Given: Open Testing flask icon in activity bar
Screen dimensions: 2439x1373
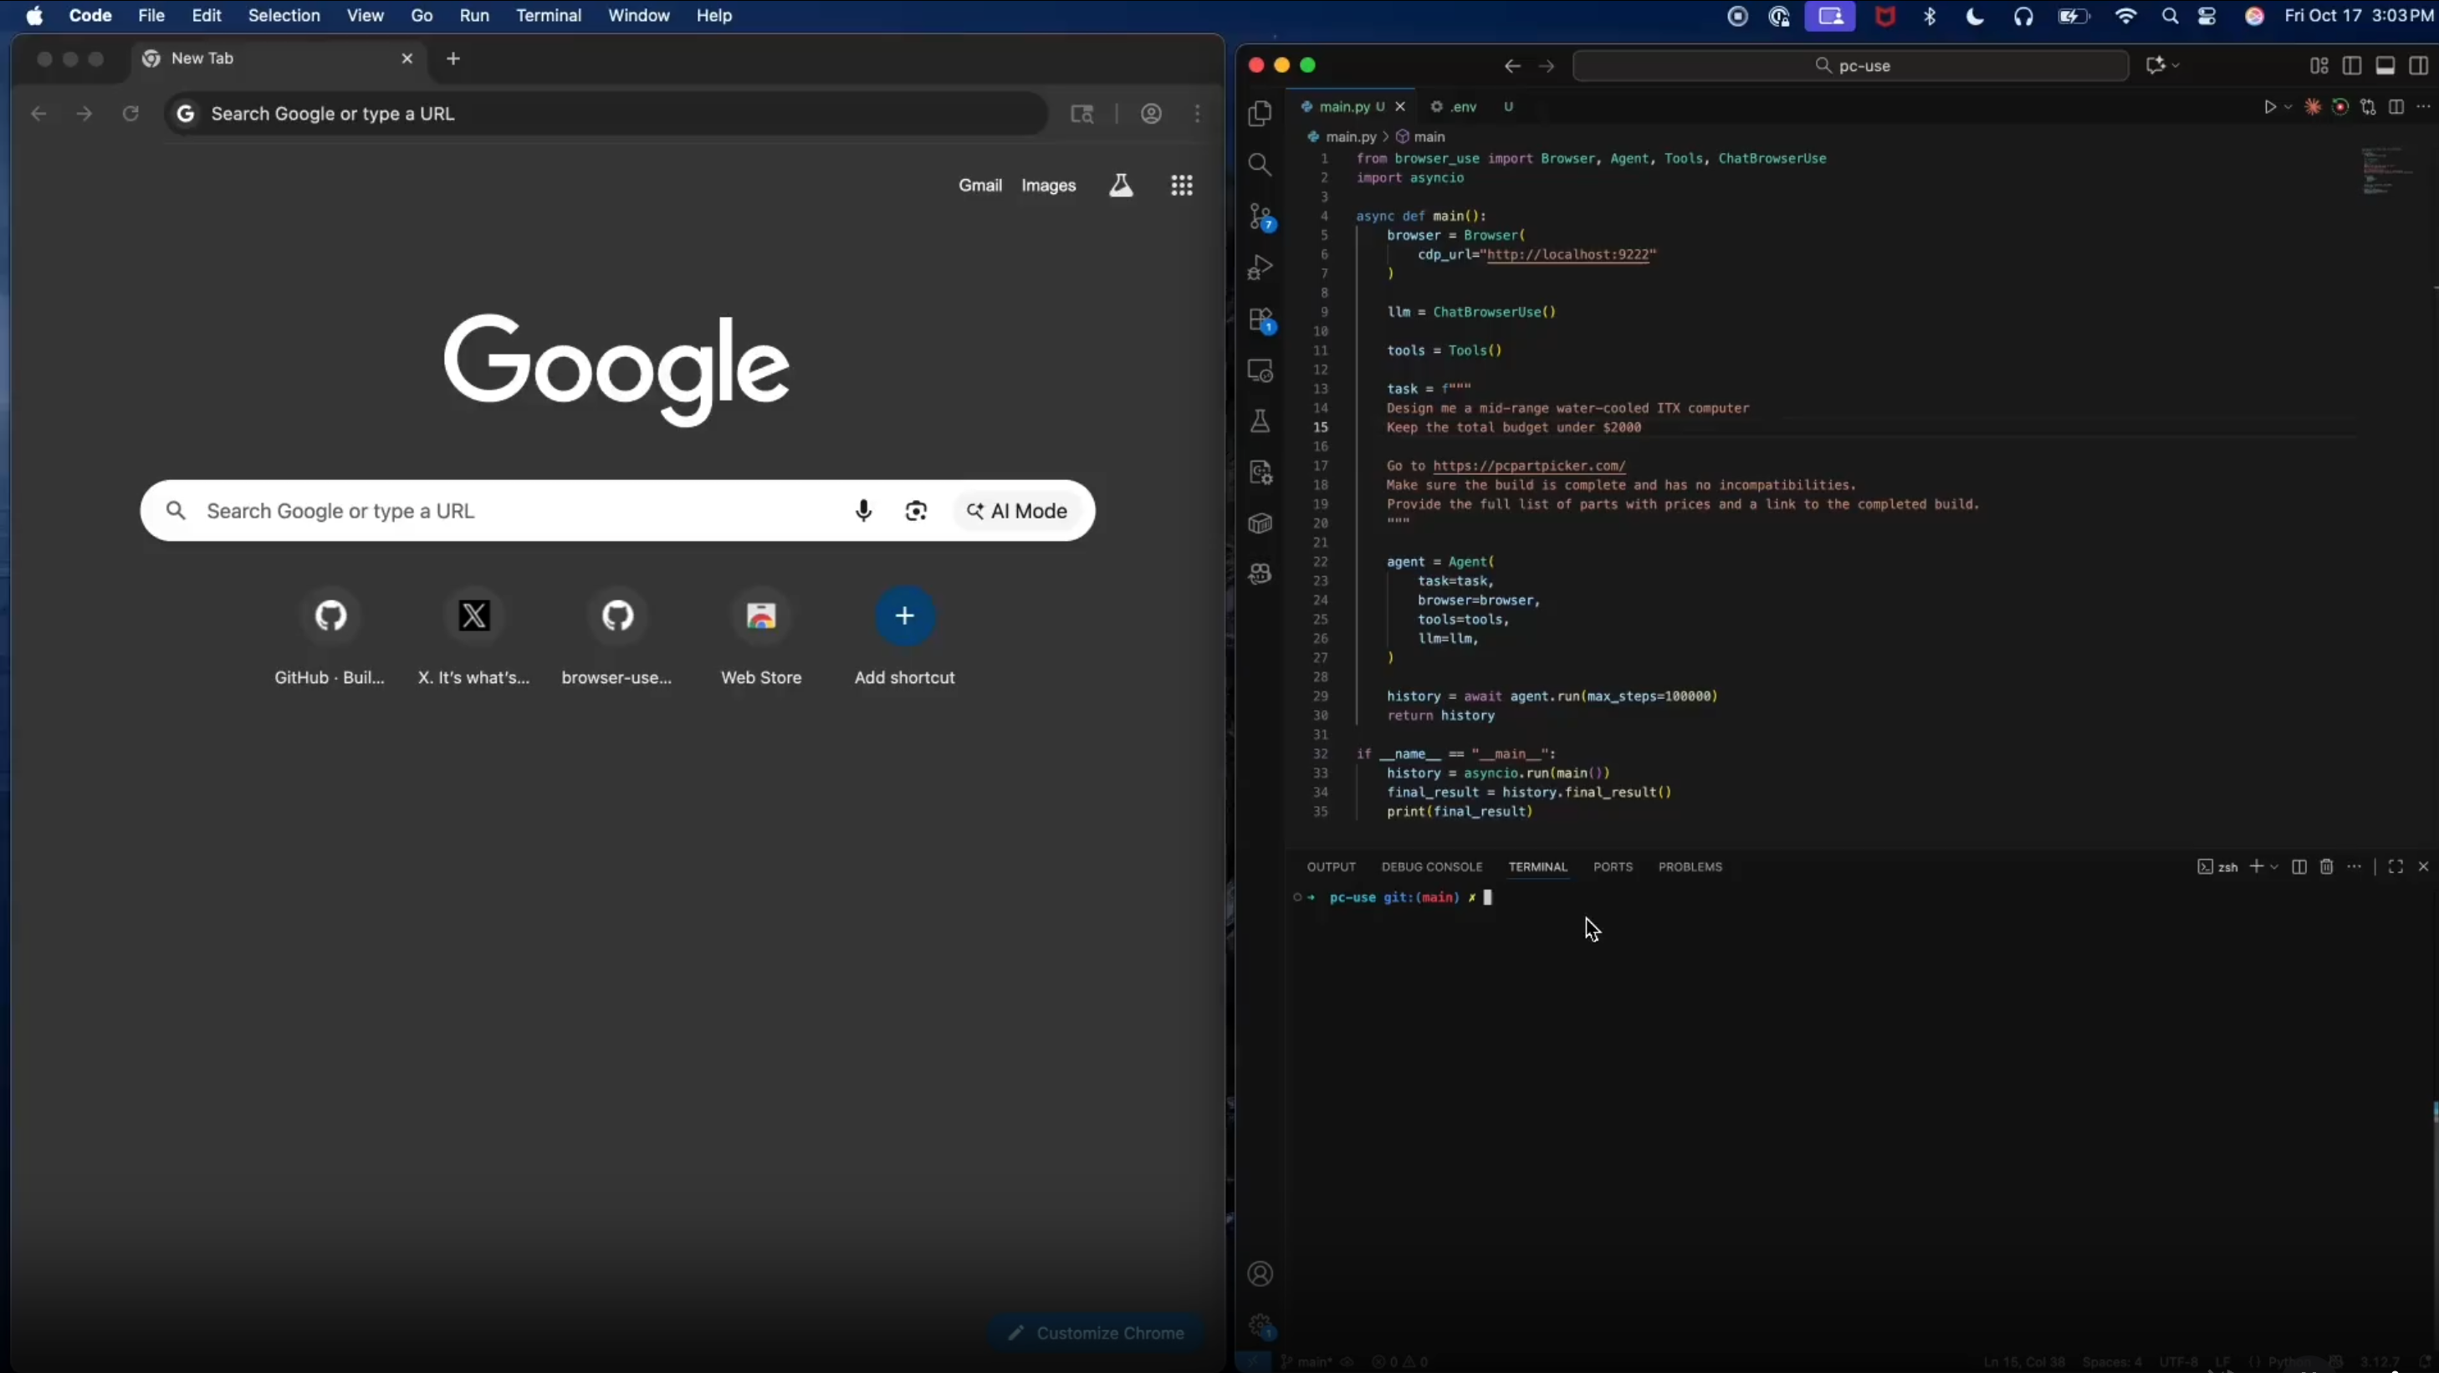Looking at the screenshot, I should (1260, 422).
